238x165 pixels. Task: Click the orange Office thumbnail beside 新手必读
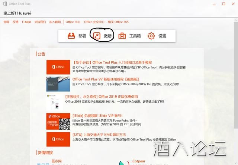[x=58, y=67]
